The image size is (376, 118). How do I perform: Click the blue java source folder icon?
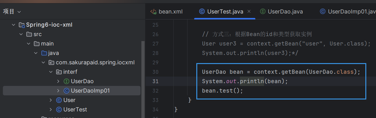44,53
